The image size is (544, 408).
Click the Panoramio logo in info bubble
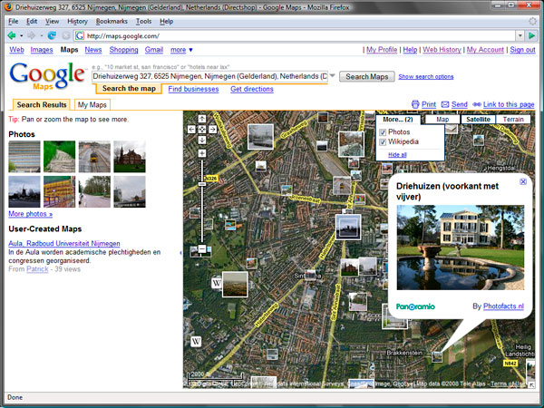pos(415,306)
